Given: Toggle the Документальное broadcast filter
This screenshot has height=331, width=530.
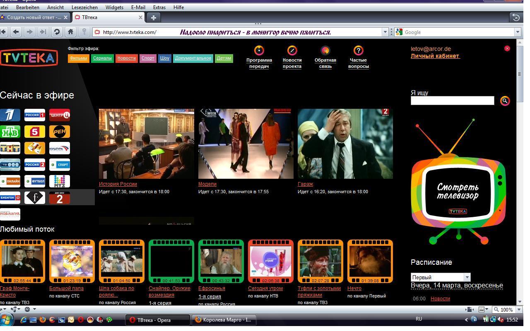Looking at the screenshot, I should click(x=193, y=58).
